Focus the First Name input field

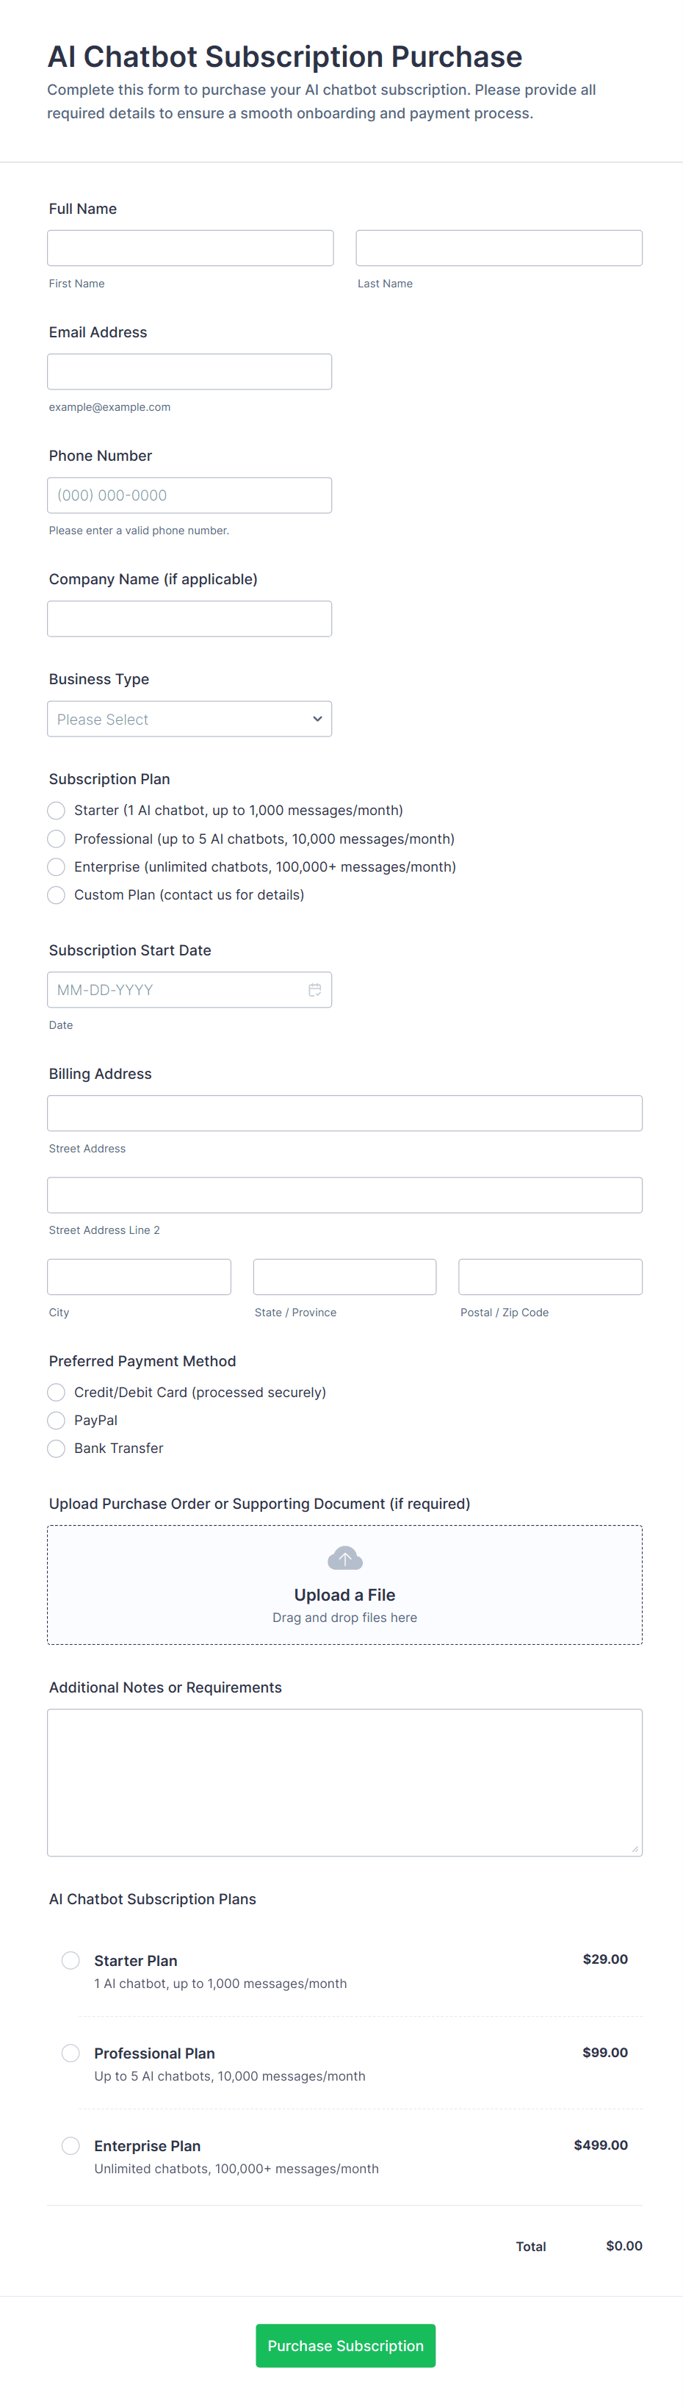click(x=190, y=248)
